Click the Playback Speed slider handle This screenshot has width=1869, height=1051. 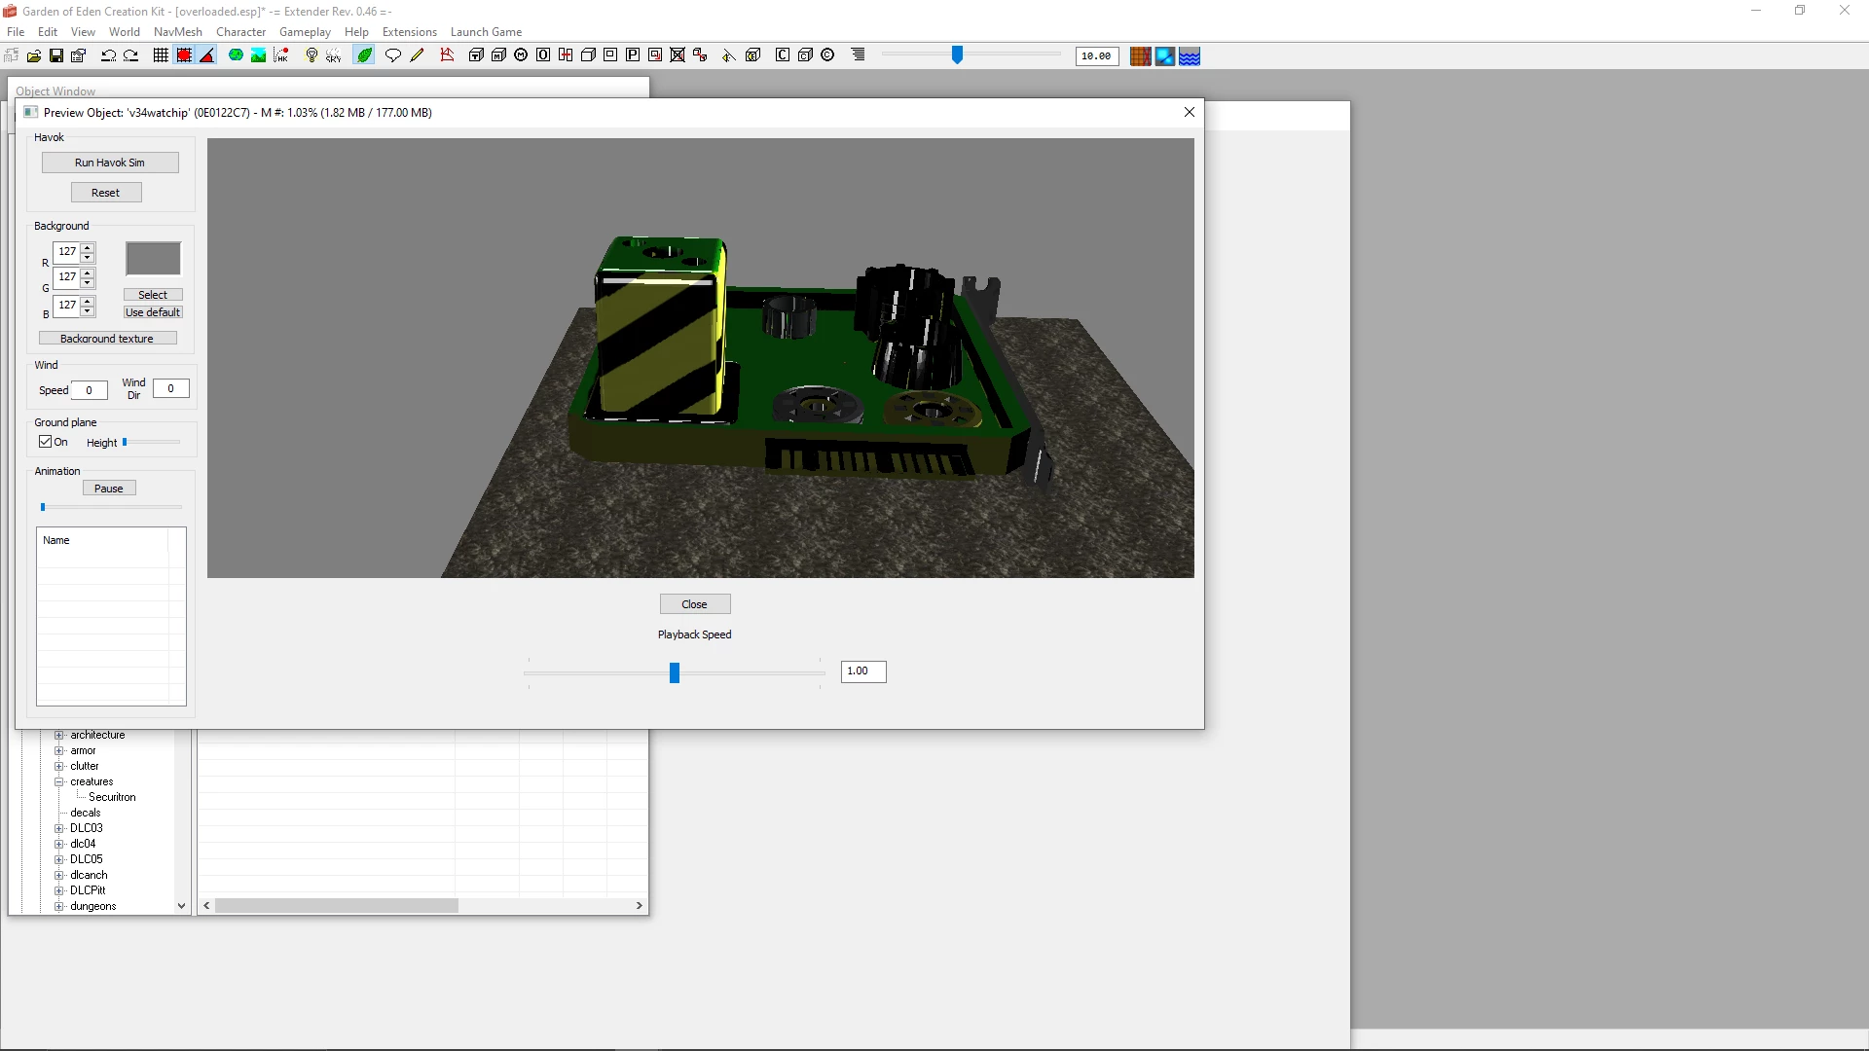tap(675, 672)
